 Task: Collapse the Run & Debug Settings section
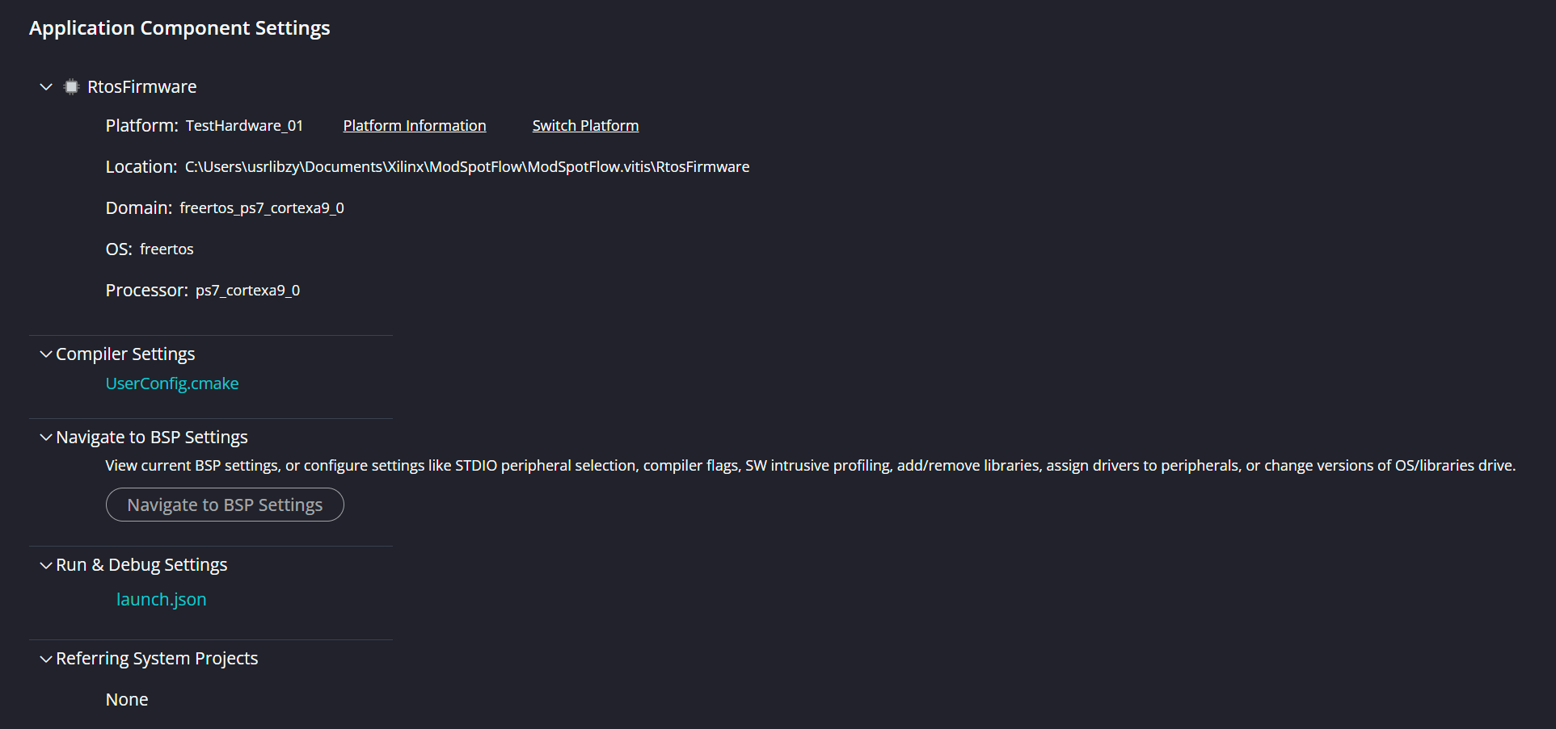click(46, 565)
